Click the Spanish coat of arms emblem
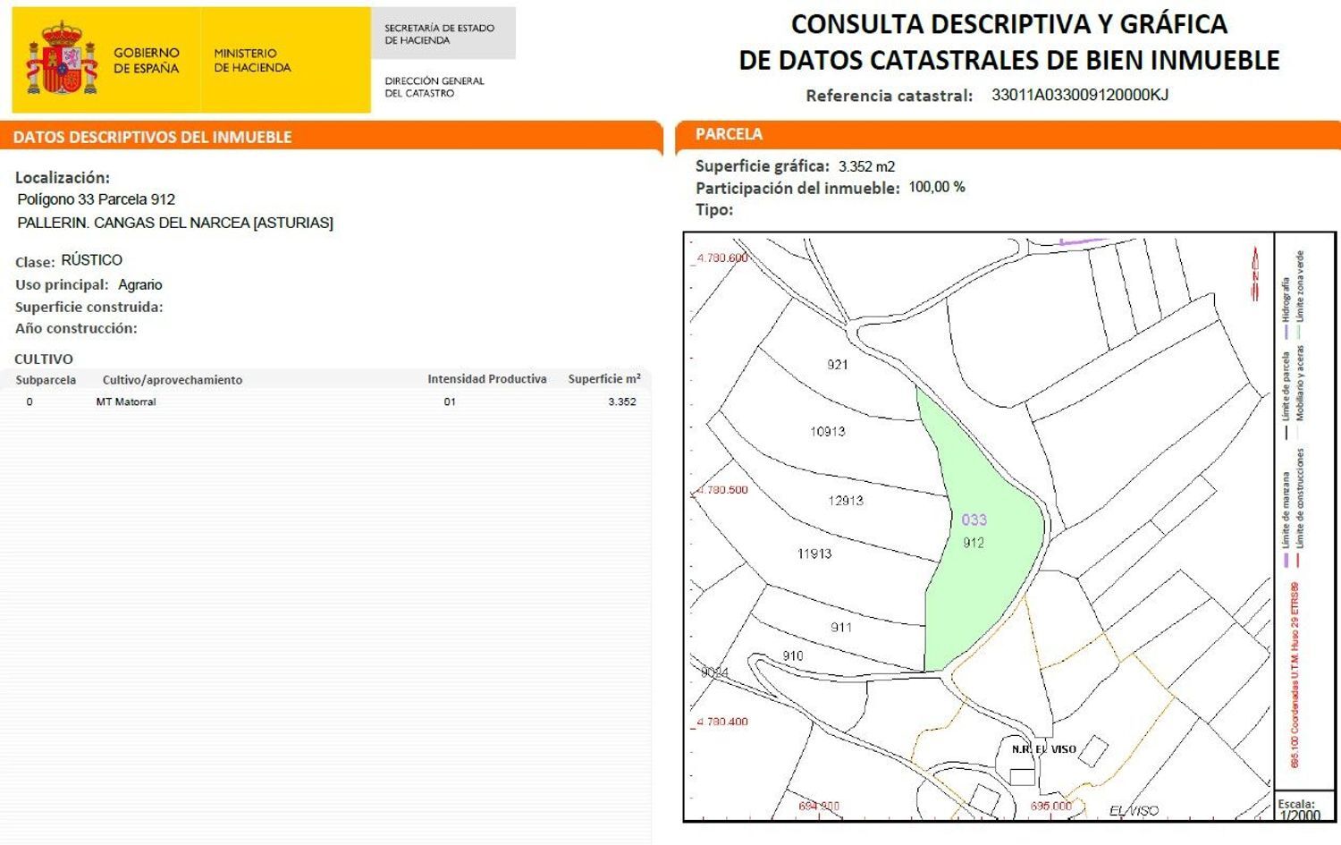Screen dimensions: 1341x845 click(63, 58)
